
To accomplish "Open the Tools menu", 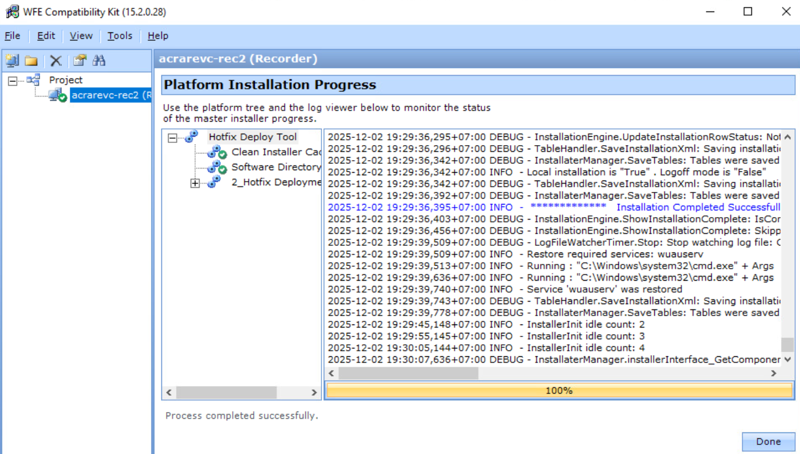I will coord(120,36).
